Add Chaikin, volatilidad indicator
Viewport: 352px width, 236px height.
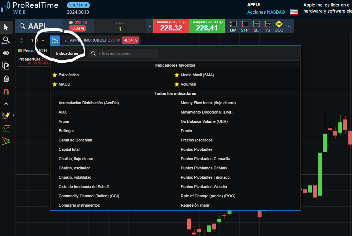pos(75,177)
